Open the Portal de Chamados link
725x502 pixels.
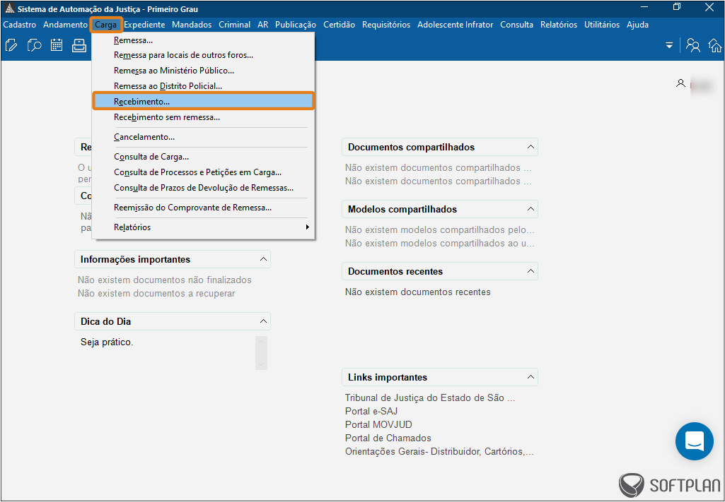(x=388, y=438)
